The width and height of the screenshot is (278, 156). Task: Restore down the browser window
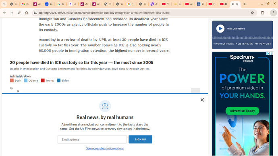(x=268, y=4)
